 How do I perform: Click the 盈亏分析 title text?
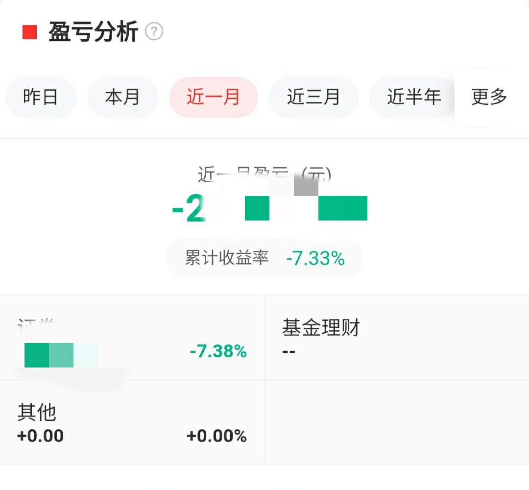tap(93, 32)
